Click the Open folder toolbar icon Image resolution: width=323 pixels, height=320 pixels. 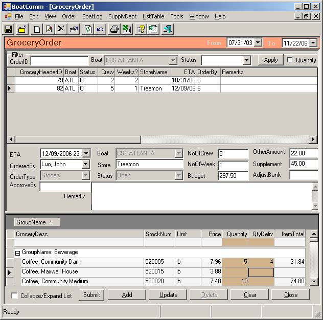point(22,29)
